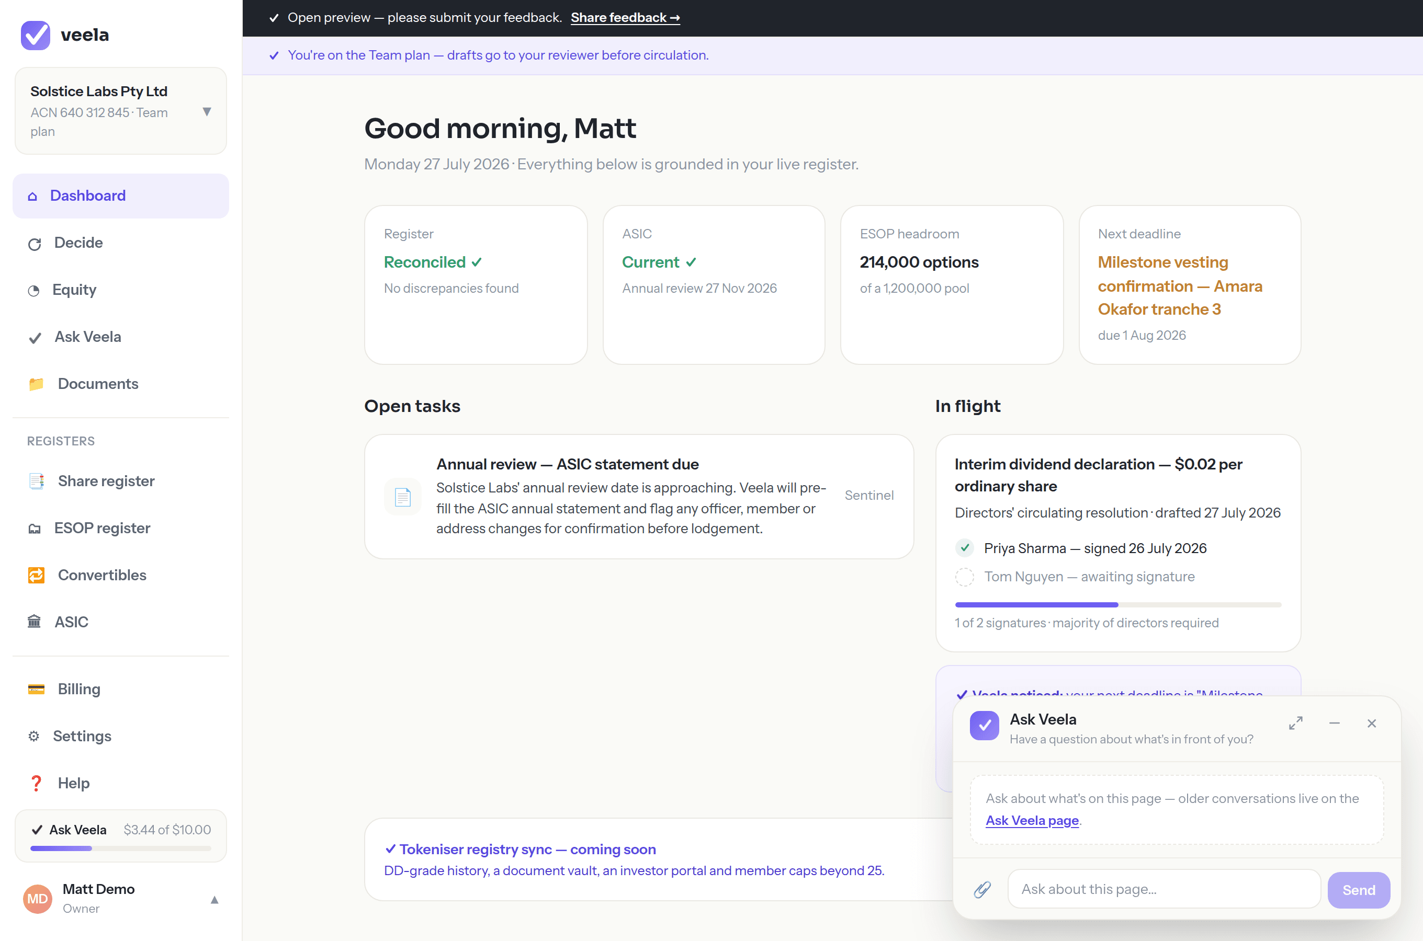Click the ESOP register icon
This screenshot has height=941, width=1423.
pyautogui.click(x=34, y=529)
